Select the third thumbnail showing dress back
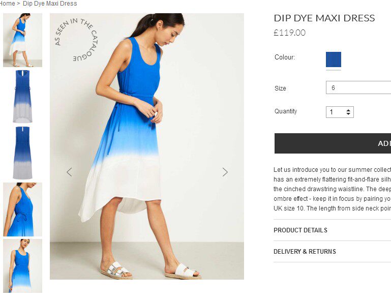 point(22,153)
